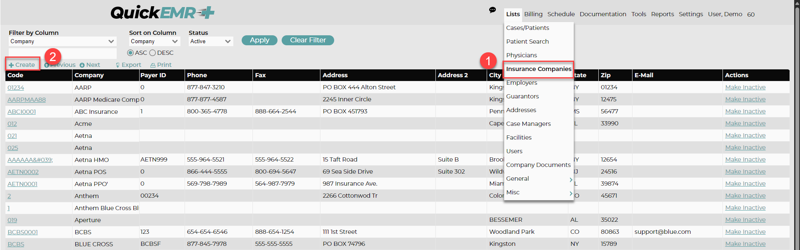Open Filter by Column Company dropdown
800x250 pixels.
(x=62, y=42)
